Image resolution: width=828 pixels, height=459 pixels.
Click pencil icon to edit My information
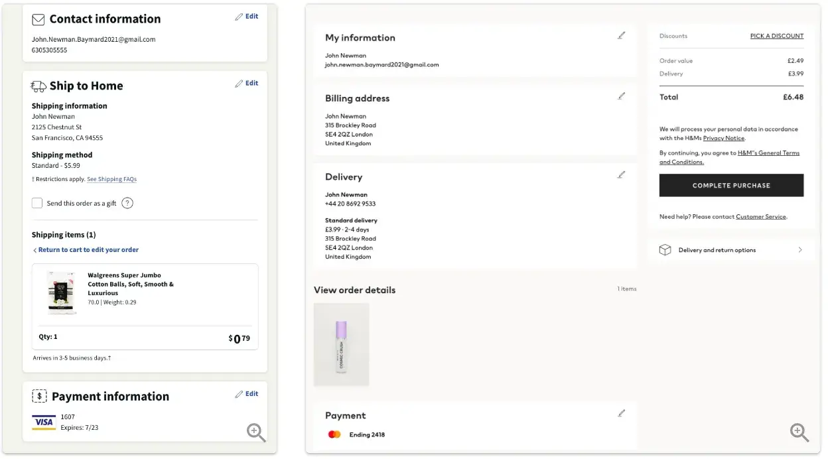click(x=621, y=36)
